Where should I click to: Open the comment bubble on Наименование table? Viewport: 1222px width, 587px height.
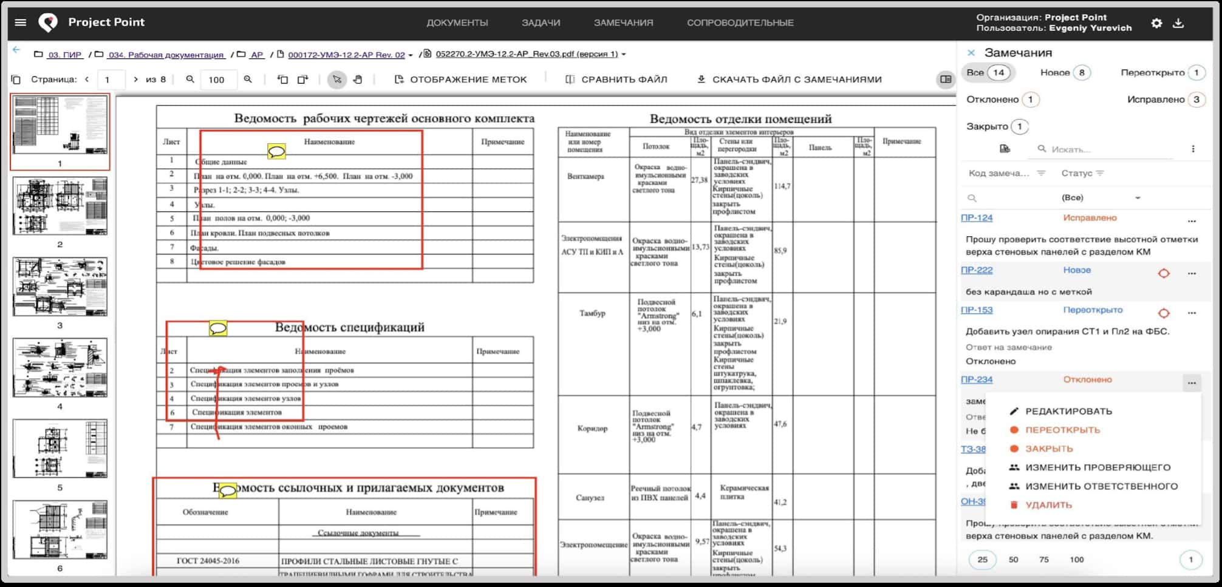[276, 152]
